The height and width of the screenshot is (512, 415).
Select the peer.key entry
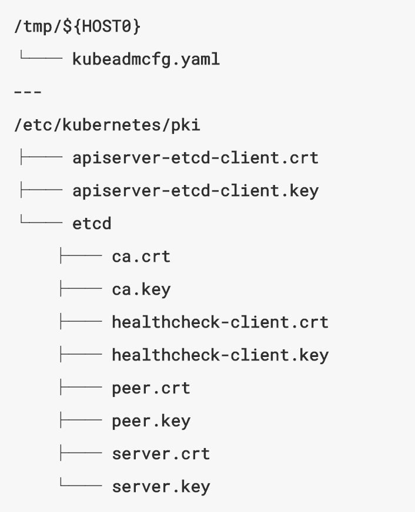pos(151,421)
